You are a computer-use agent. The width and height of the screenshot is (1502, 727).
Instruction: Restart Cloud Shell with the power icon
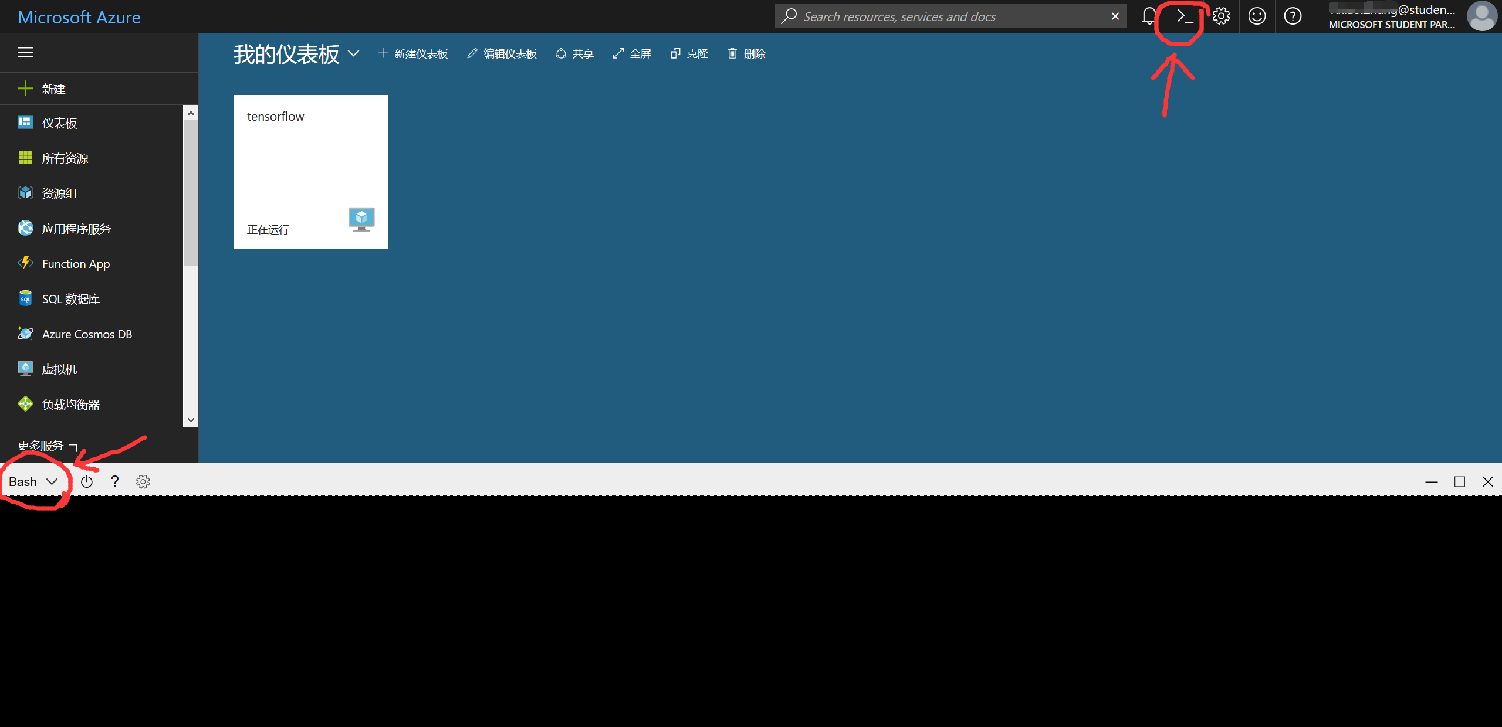coord(87,482)
